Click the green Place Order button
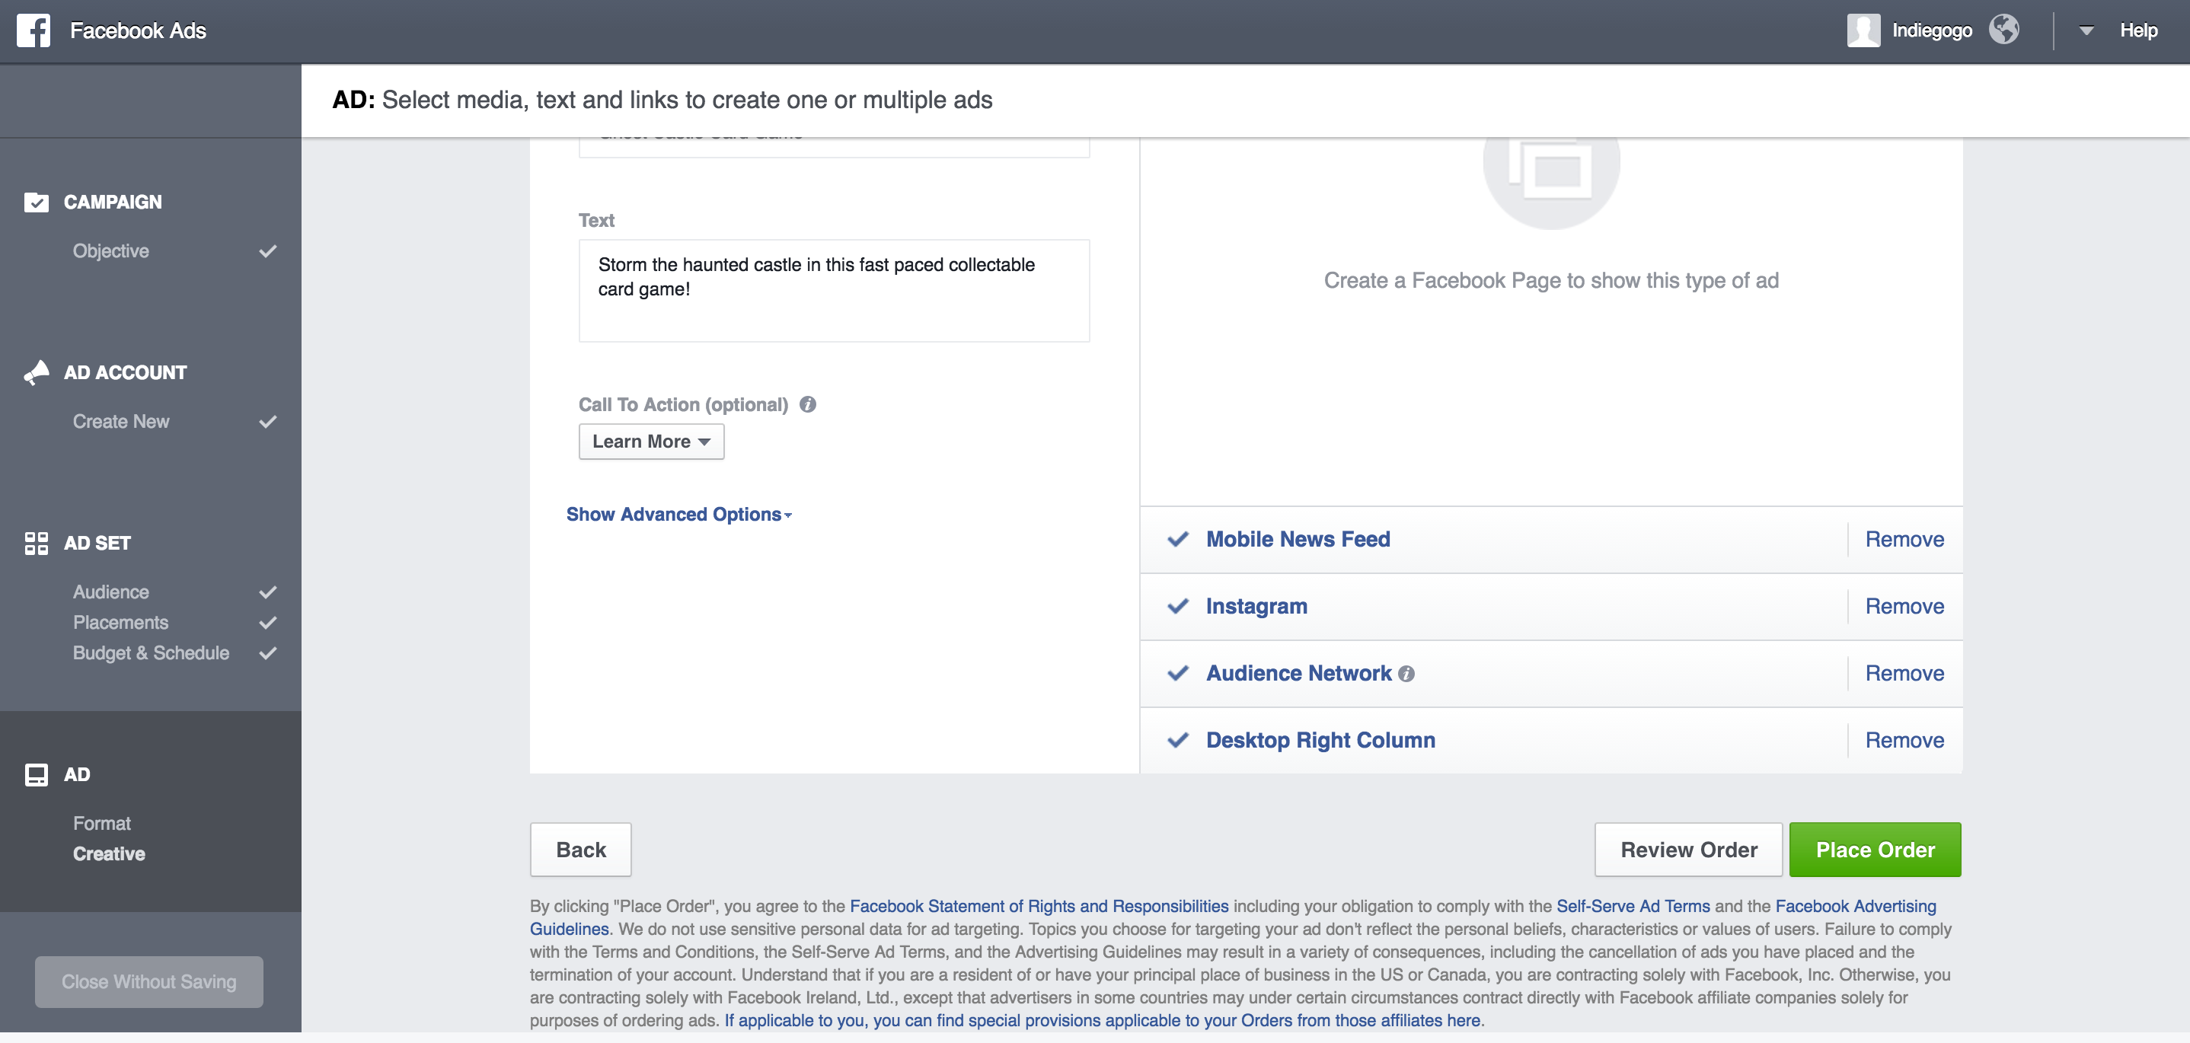This screenshot has height=1043, width=2190. (x=1875, y=850)
